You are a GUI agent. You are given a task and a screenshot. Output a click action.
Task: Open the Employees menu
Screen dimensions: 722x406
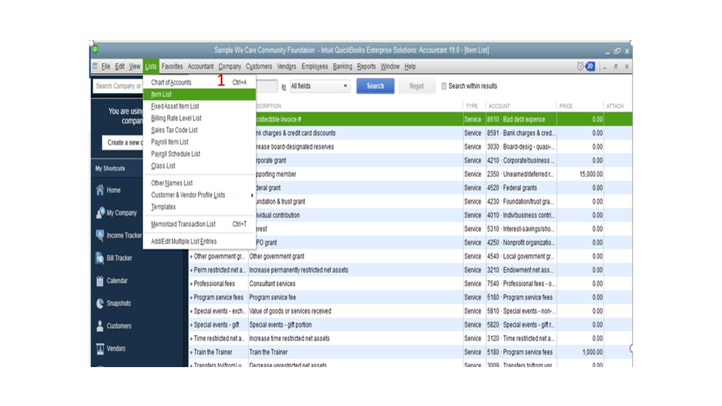pos(314,66)
